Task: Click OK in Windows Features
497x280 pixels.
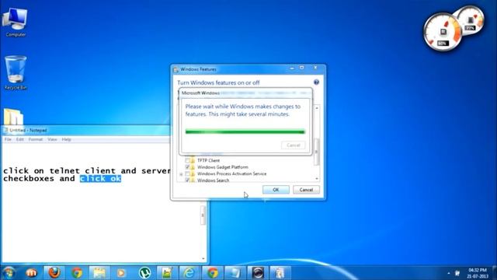Action: click(276, 190)
